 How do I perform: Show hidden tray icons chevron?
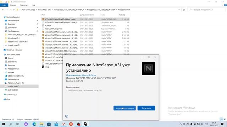pos(181,124)
